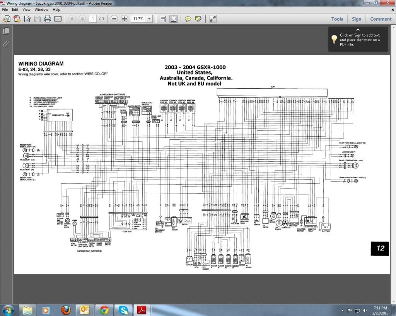
Task: Open the Edit menu
Action: click(15, 10)
